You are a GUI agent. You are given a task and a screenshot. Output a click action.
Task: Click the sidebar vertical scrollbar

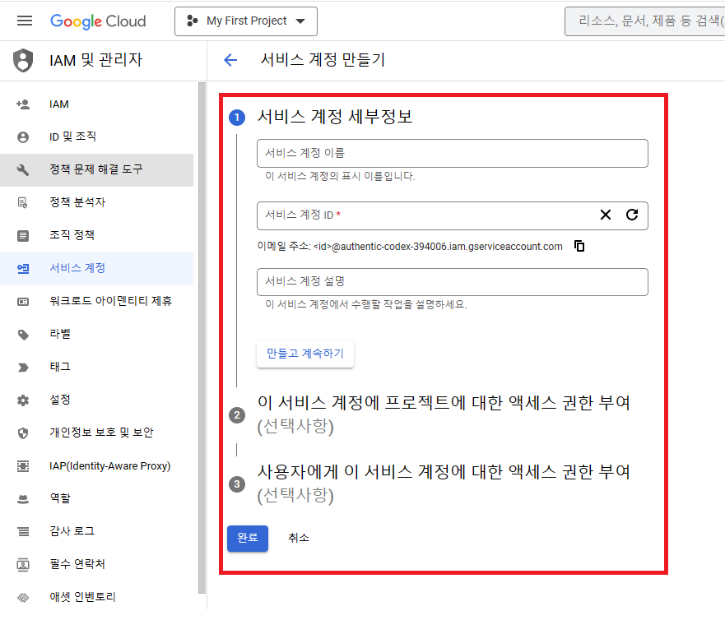pos(202,329)
